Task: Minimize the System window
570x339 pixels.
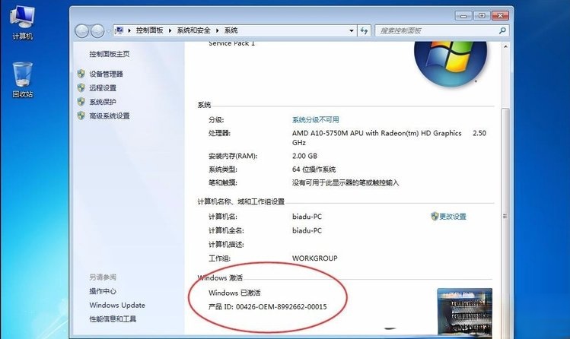Action: click(x=463, y=16)
